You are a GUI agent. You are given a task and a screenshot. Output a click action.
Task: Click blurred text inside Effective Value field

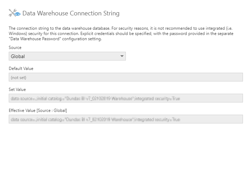tap(95, 120)
